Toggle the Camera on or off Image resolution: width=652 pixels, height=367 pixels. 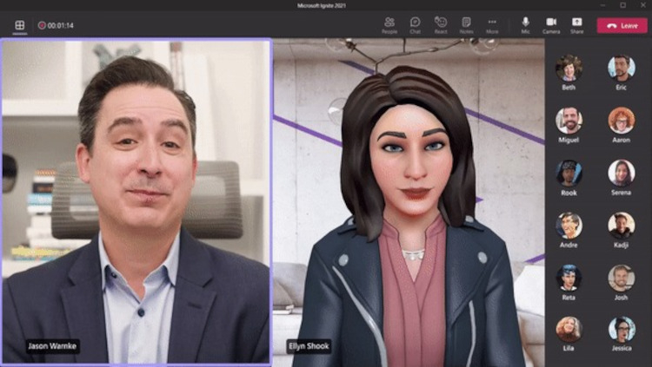551,24
